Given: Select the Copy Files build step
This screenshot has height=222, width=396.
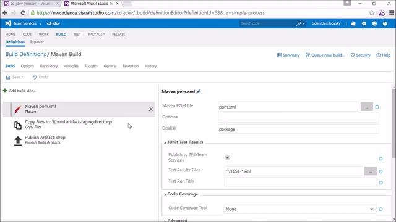Looking at the screenshot, I should (79, 125).
